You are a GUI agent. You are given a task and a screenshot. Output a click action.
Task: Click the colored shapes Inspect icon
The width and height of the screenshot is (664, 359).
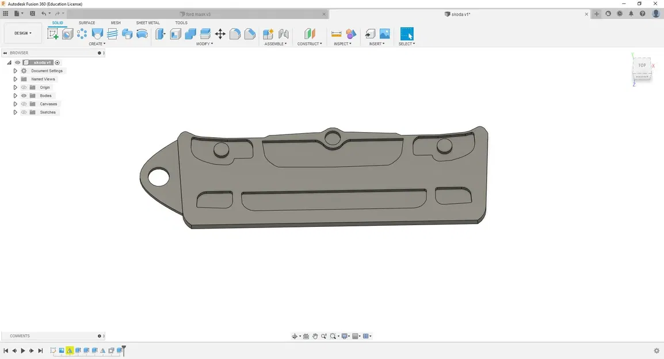pyautogui.click(x=351, y=34)
